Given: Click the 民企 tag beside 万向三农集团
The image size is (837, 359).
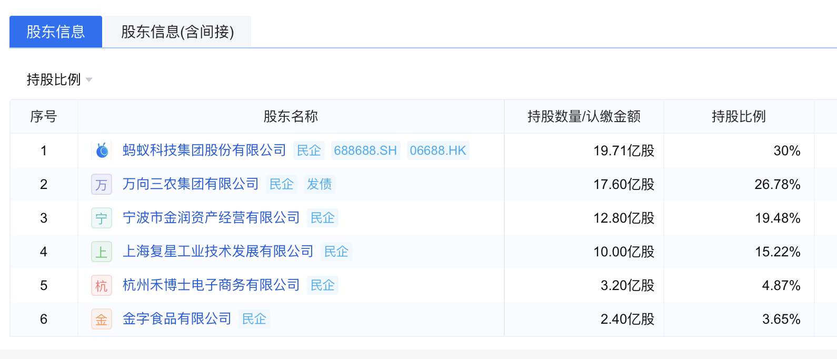Looking at the screenshot, I should pos(282,184).
